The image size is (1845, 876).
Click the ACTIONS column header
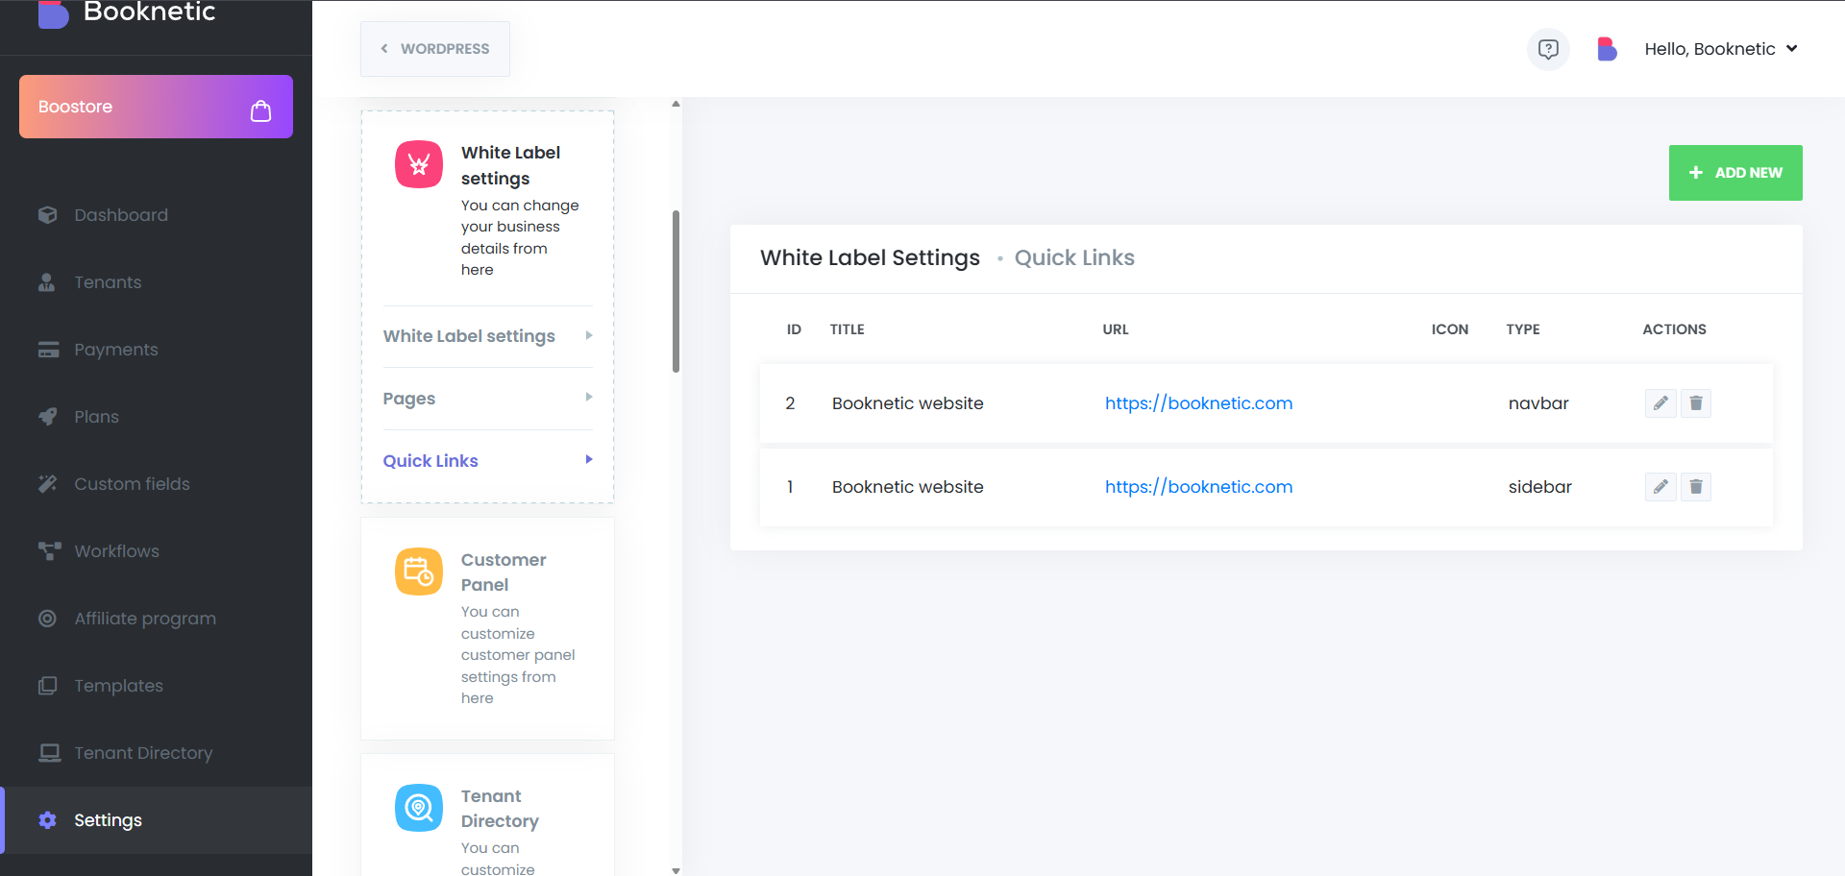(1674, 329)
